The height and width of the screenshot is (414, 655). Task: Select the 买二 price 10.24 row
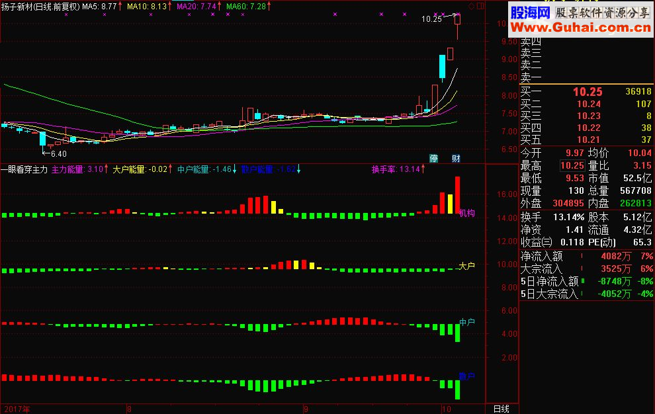point(586,104)
